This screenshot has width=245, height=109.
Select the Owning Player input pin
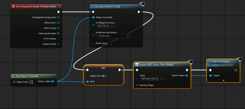tap(137, 85)
